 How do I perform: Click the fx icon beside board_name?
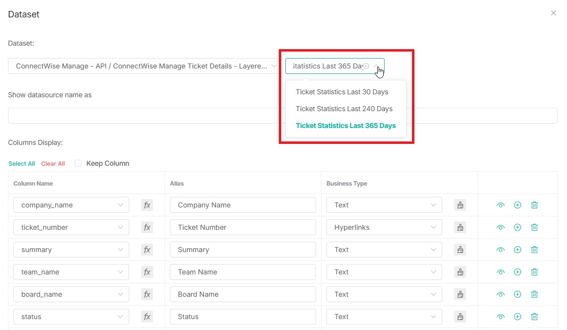click(x=147, y=294)
